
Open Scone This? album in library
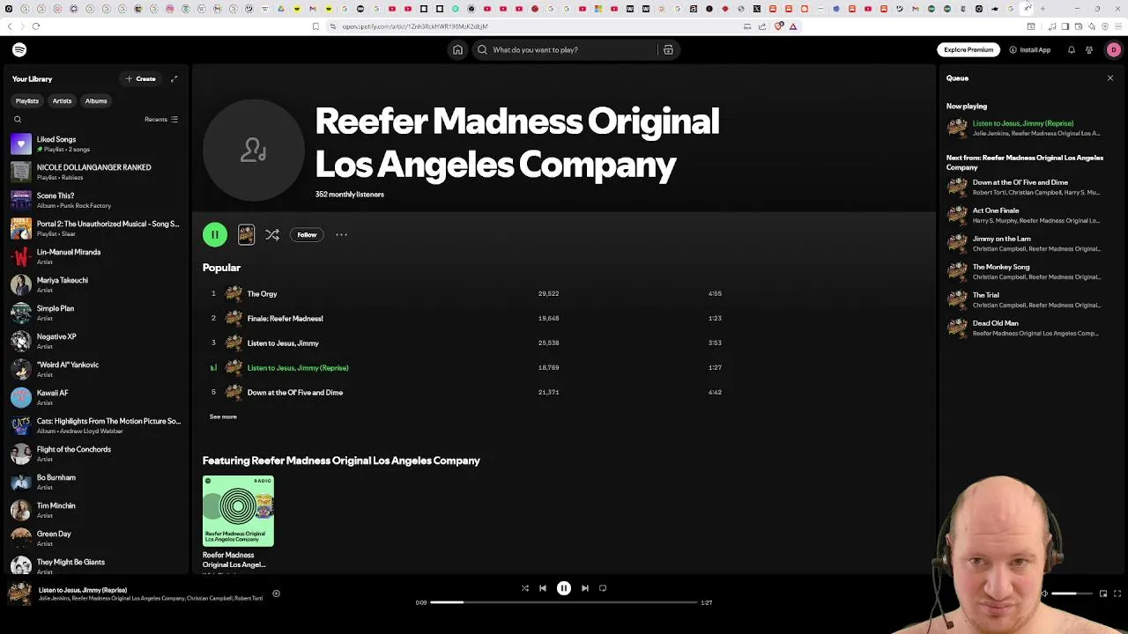coord(95,200)
